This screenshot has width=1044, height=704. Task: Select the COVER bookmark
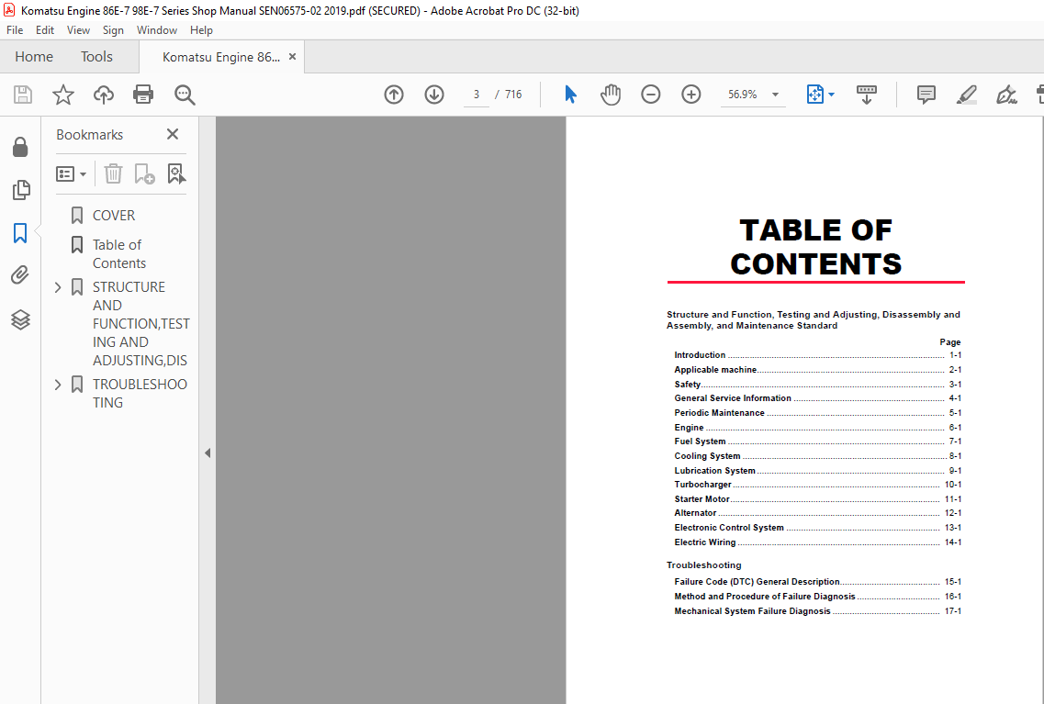tap(113, 216)
